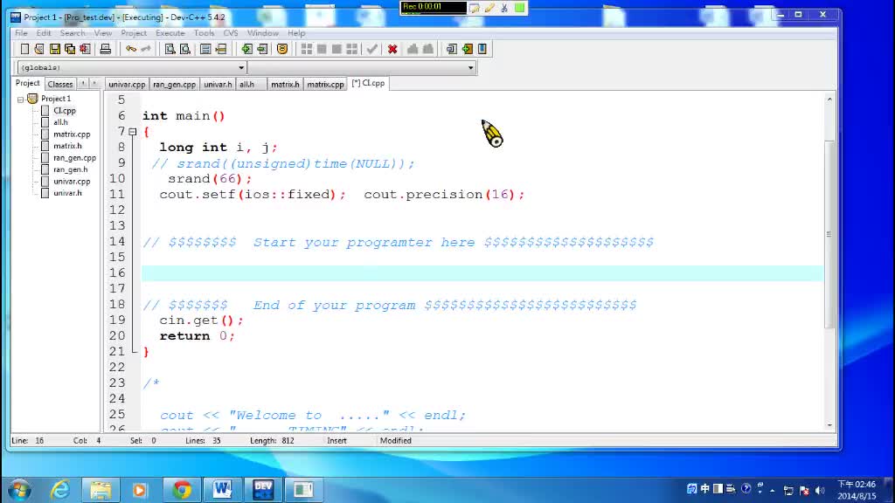Image resolution: width=895 pixels, height=503 pixels.
Task: Select ran_gen.h in the project tree
Action: pos(70,169)
